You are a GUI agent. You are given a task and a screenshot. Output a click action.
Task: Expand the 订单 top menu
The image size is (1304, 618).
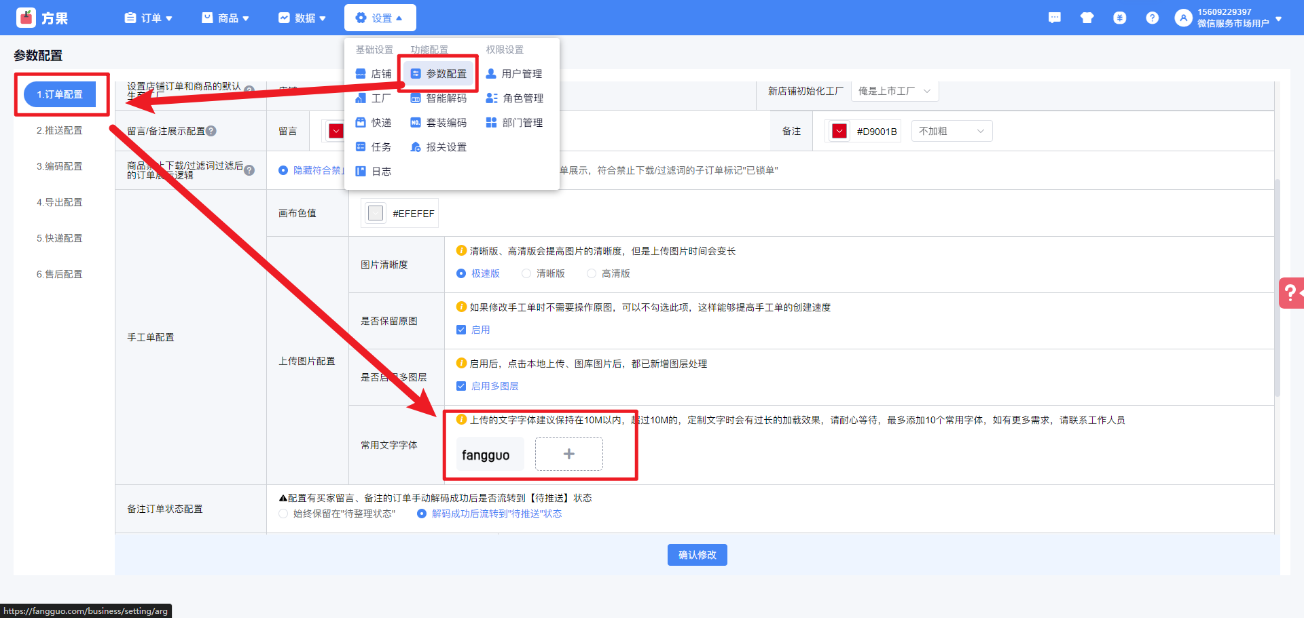click(149, 18)
